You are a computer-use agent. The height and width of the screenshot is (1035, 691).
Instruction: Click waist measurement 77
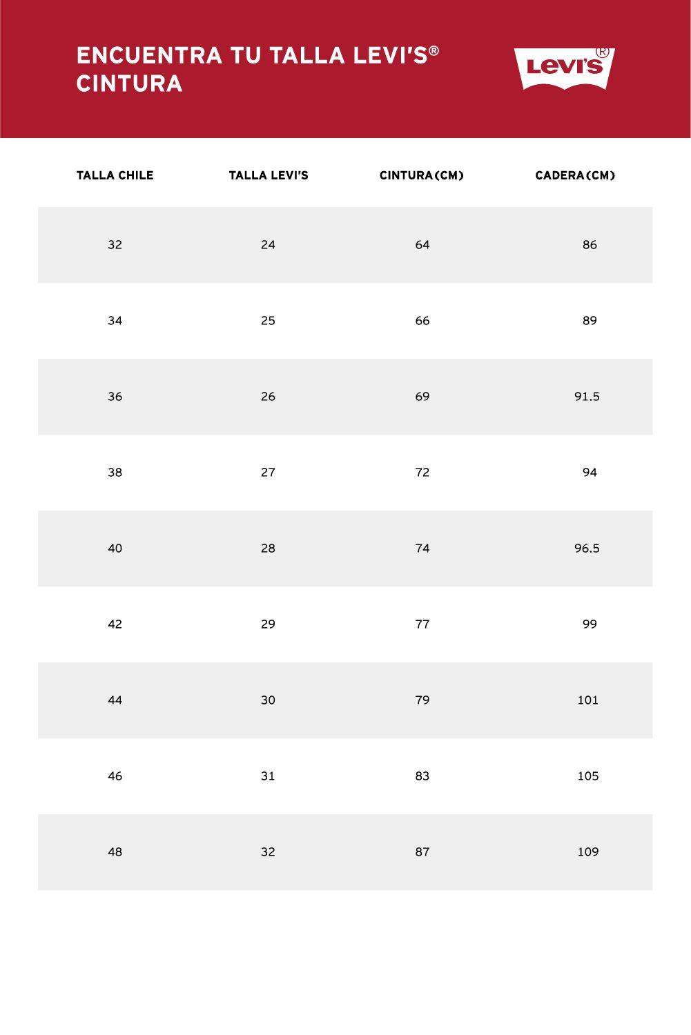[x=422, y=624]
